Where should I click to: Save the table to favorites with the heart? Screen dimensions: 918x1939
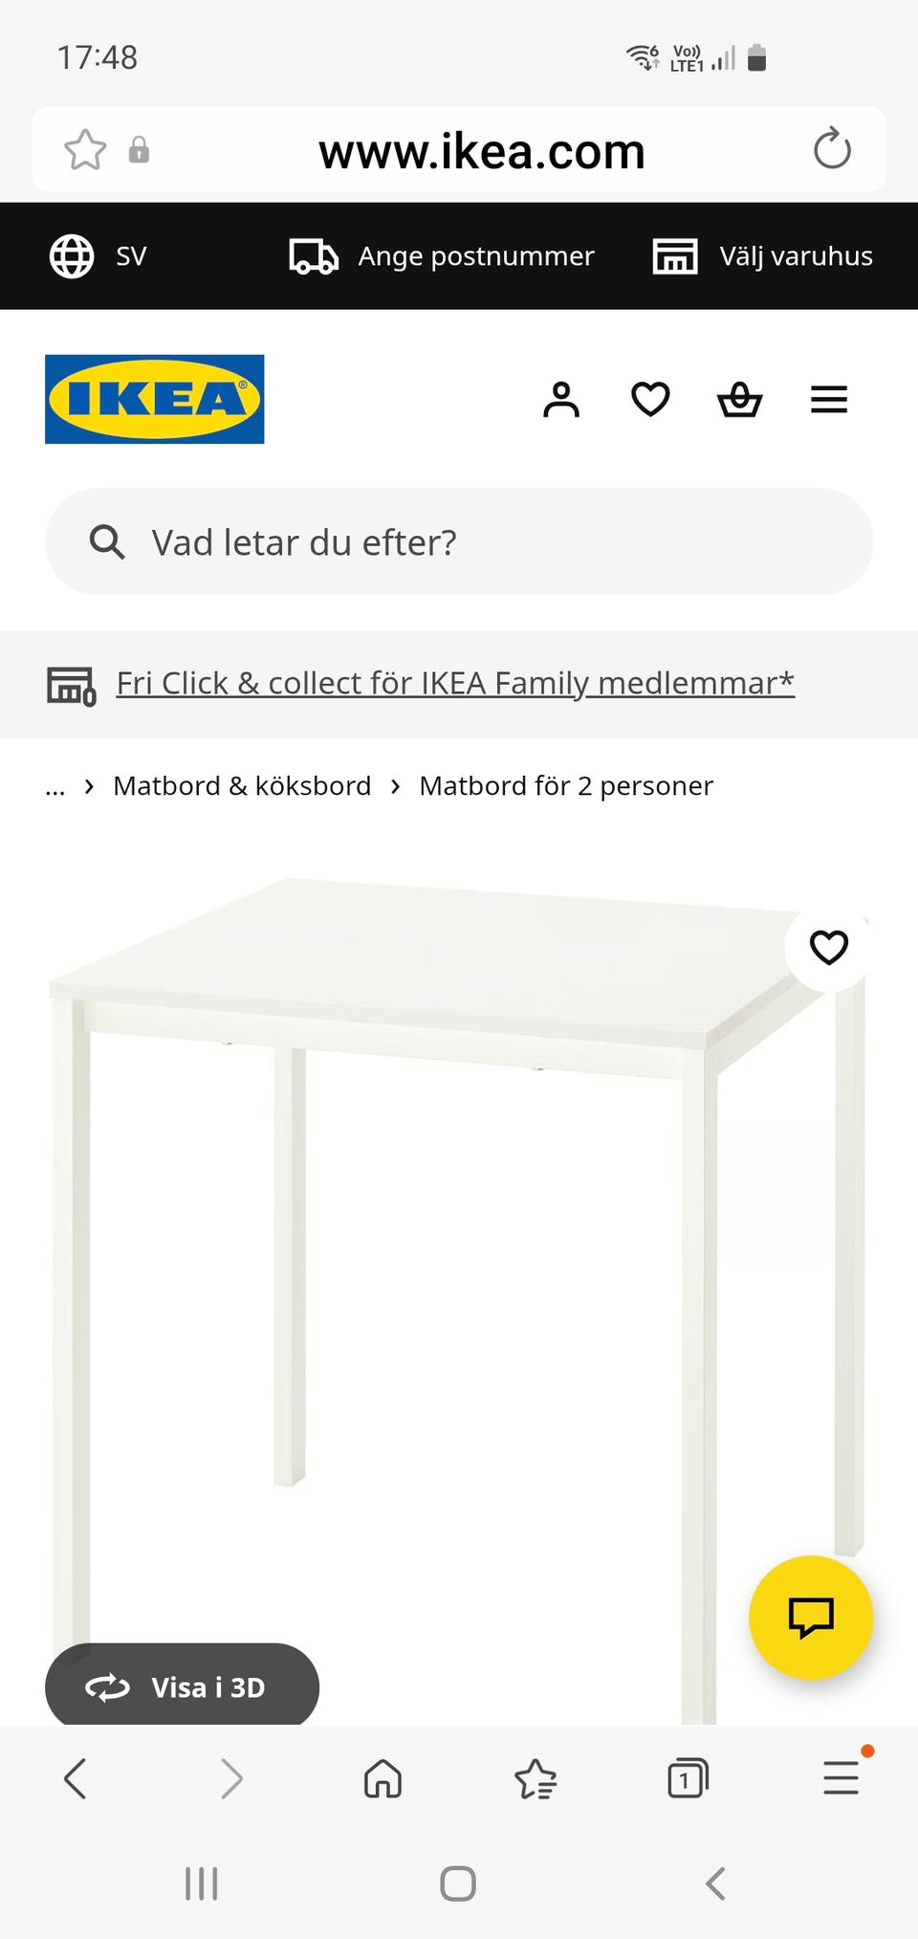click(828, 947)
